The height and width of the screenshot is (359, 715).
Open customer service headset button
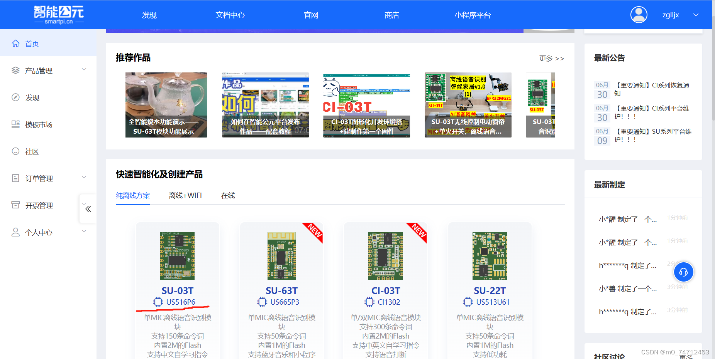click(x=683, y=272)
